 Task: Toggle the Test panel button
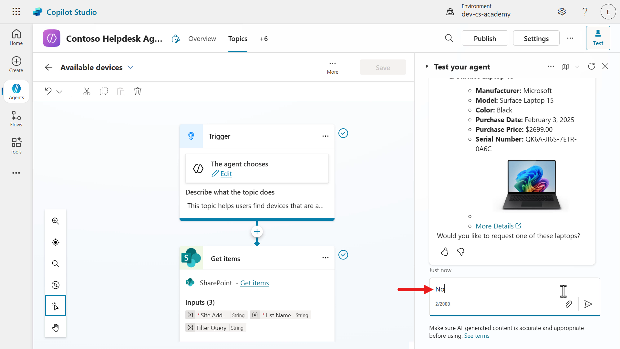pyautogui.click(x=598, y=38)
